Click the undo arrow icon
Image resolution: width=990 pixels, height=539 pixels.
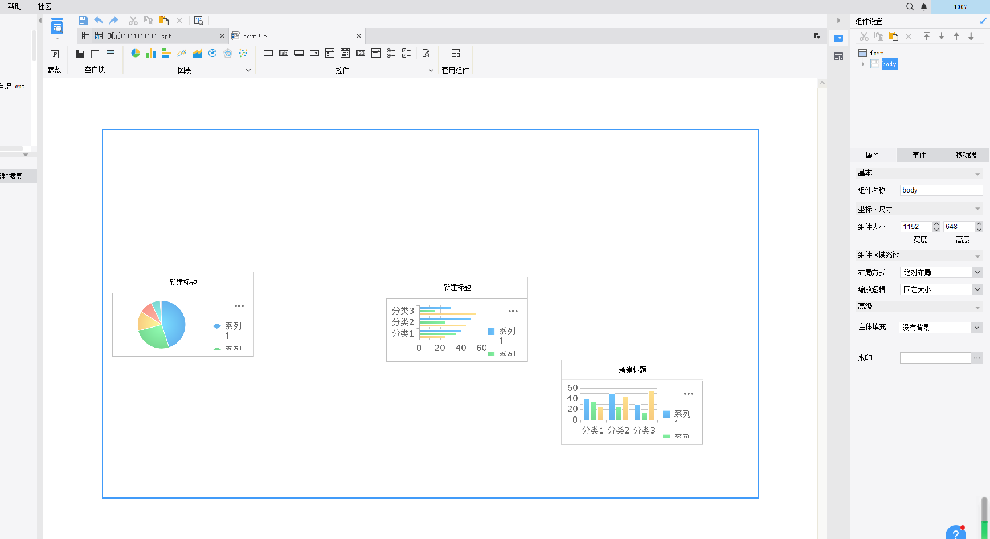point(99,21)
